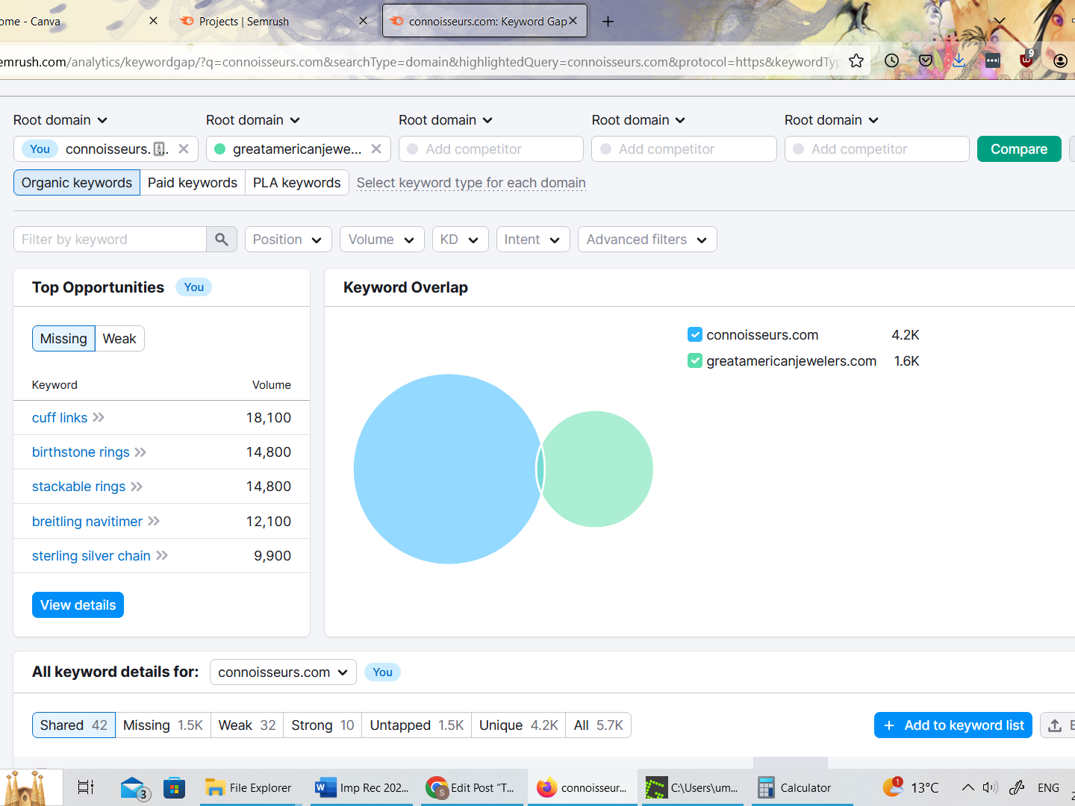1075x806 pixels.
Task: Select the Missing opportunities toggle
Action: 63,339
